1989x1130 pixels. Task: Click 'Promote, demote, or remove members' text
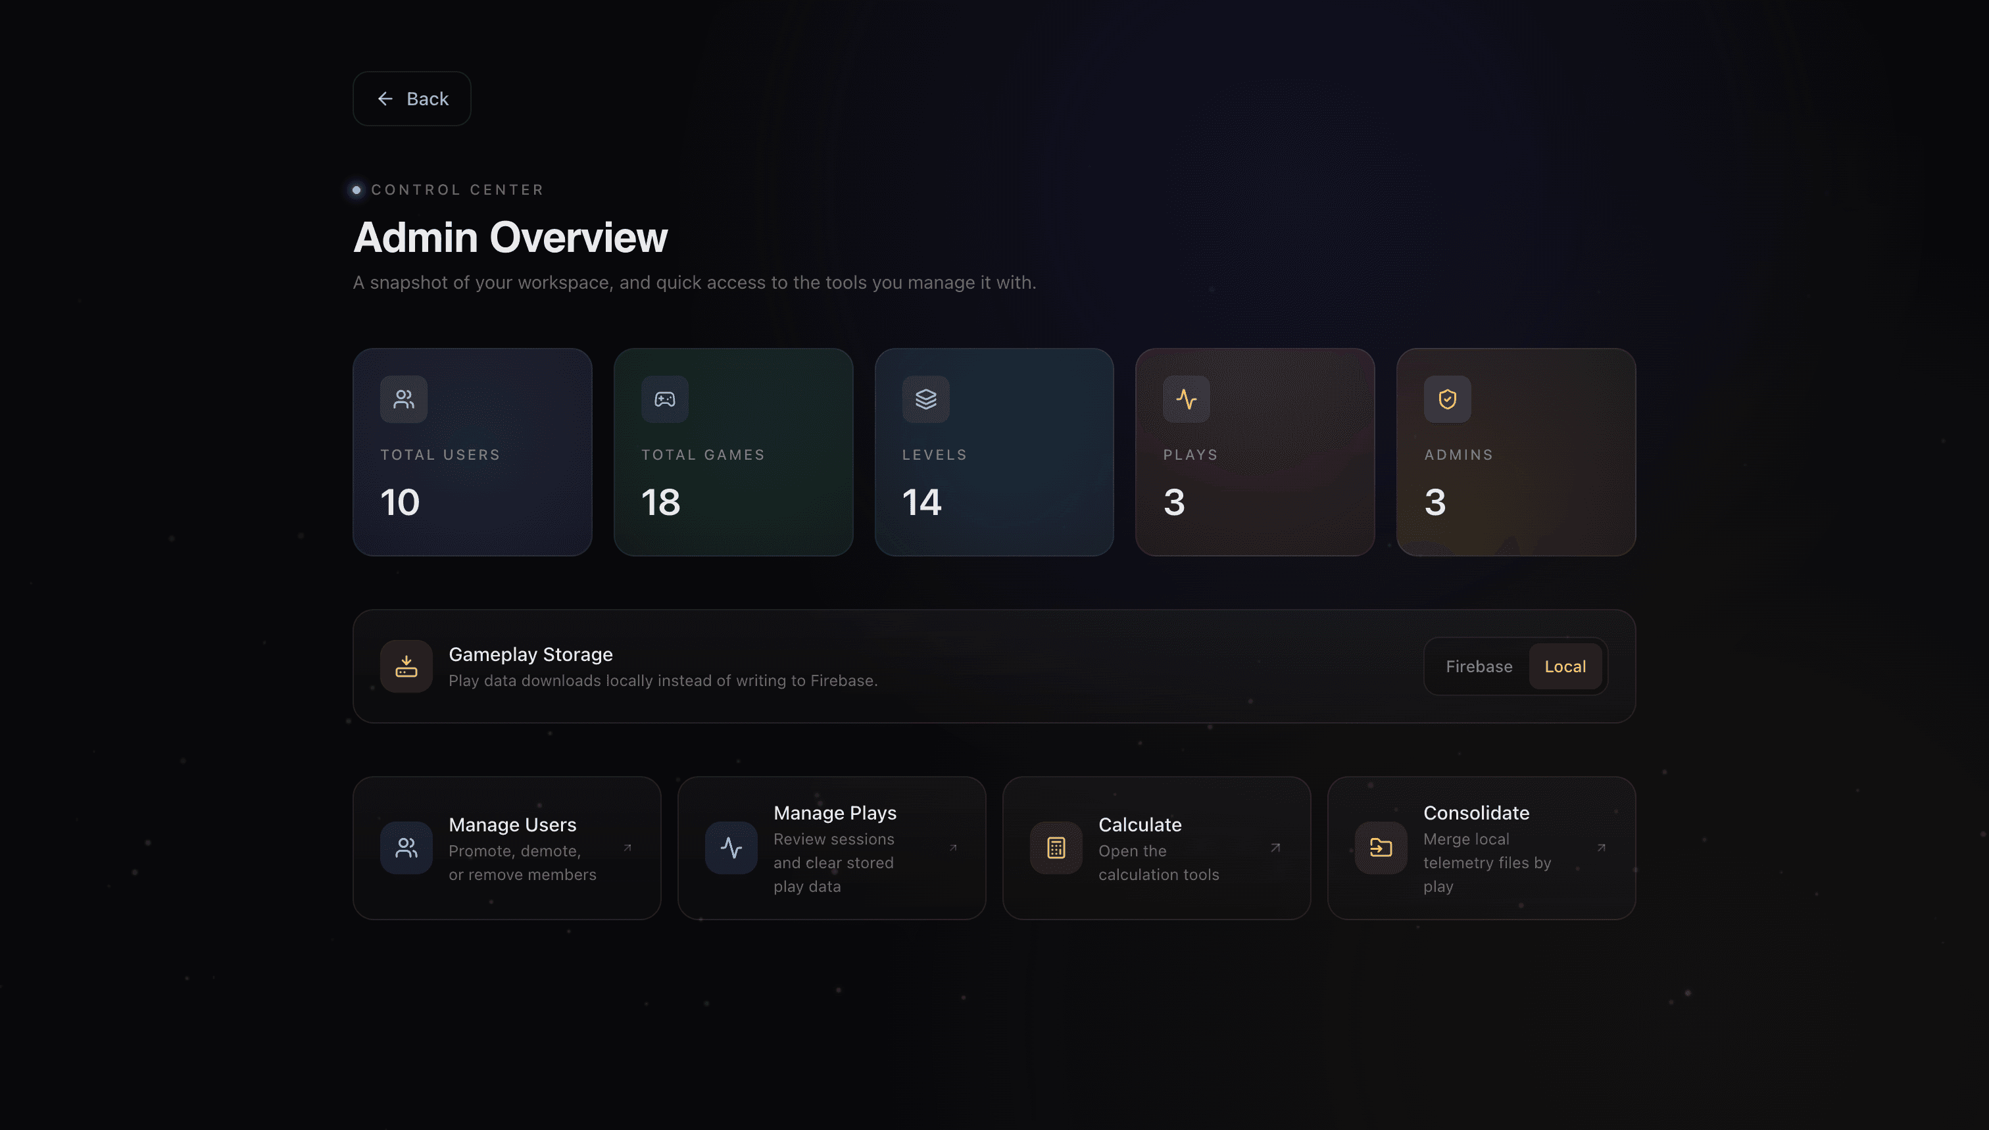pos(522,862)
